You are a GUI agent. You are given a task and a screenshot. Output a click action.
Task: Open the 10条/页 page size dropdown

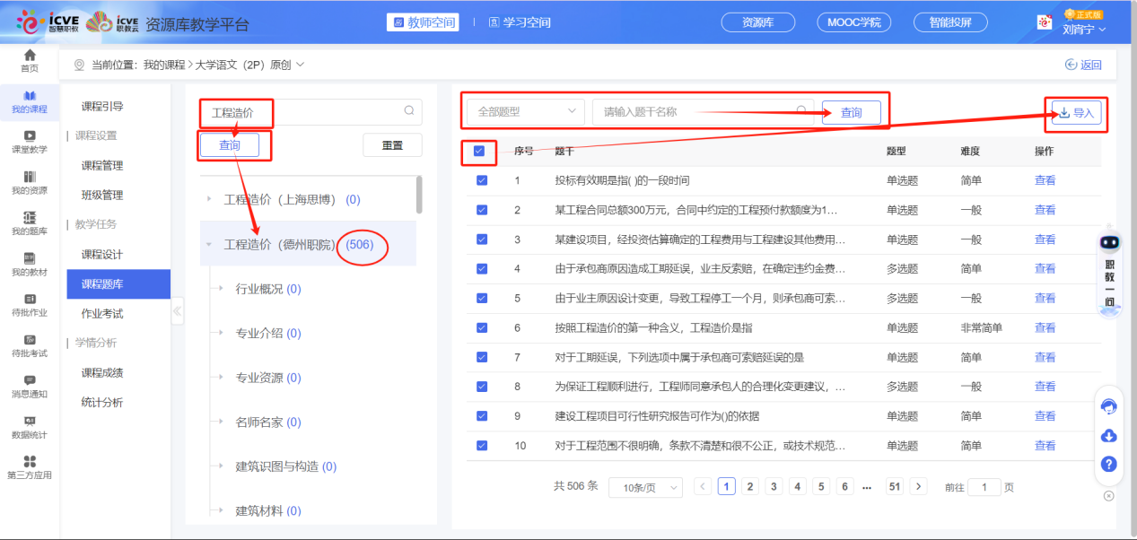(645, 487)
